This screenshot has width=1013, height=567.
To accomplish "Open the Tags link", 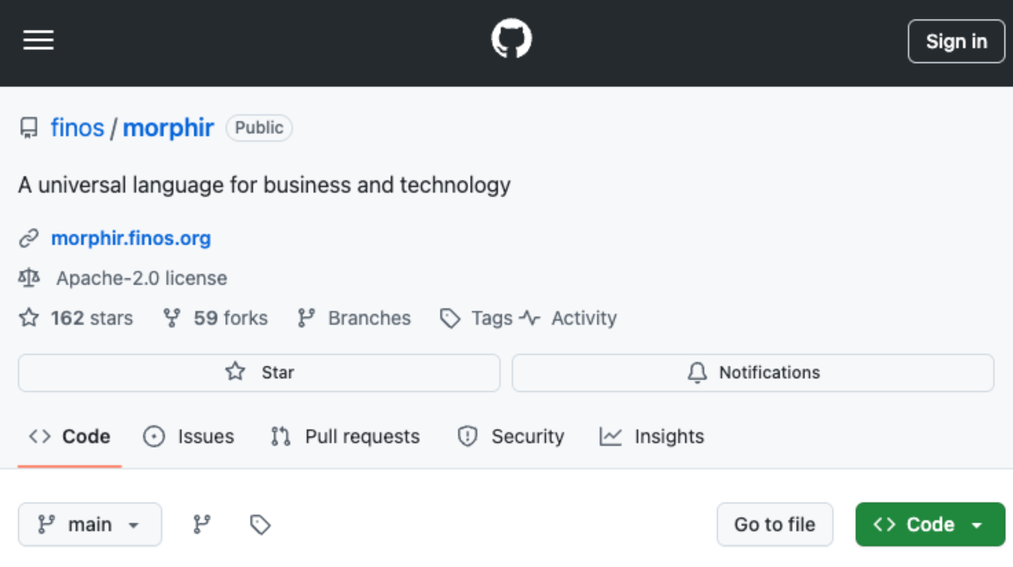I will pos(492,318).
